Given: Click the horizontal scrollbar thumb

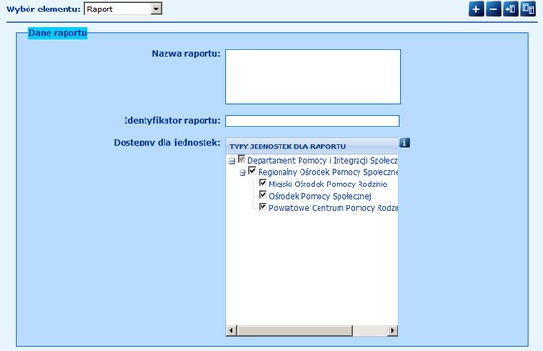Looking at the screenshot, I should (295, 331).
